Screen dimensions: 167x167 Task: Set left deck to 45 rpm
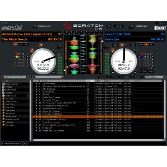click(x=46, y=45)
